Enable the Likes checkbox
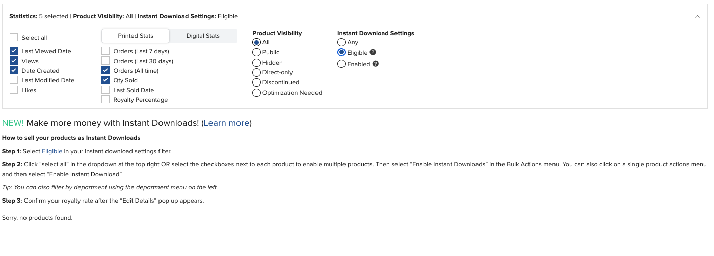714x256 pixels. point(14,90)
